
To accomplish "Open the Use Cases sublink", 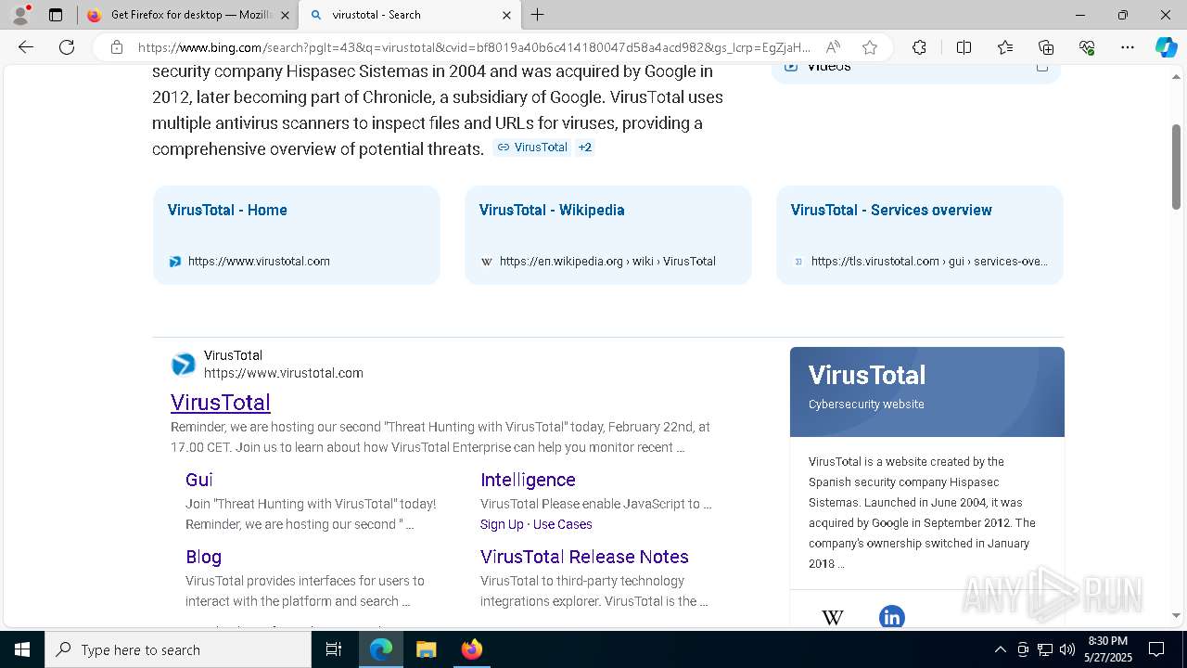I will tap(562, 524).
